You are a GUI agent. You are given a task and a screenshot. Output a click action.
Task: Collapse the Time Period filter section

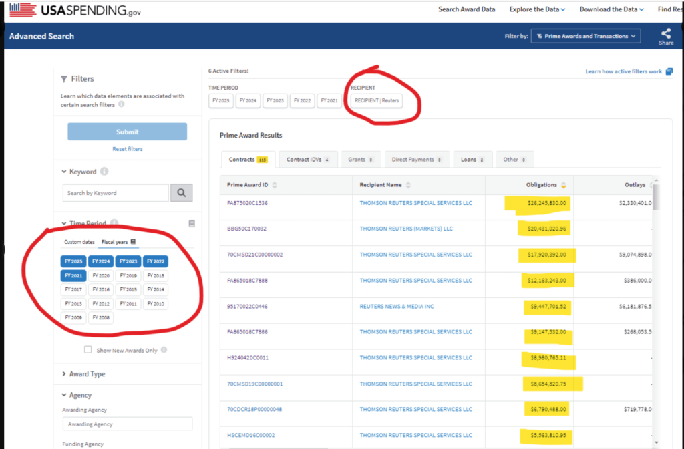tap(64, 223)
